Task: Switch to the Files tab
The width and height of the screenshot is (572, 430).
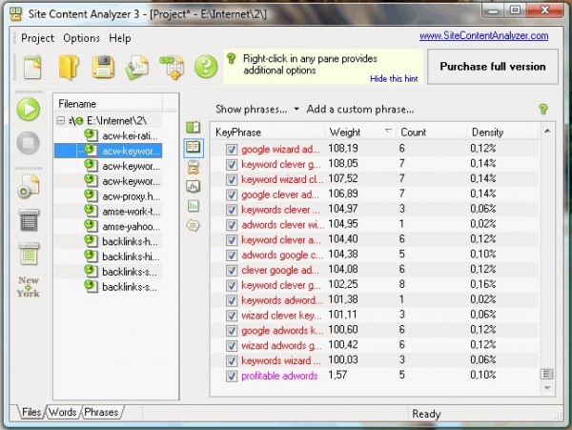Action: [31, 412]
